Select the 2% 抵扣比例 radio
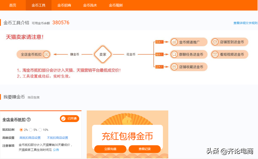The width and height of the screenshot is (258, 159). [x=21, y=130]
